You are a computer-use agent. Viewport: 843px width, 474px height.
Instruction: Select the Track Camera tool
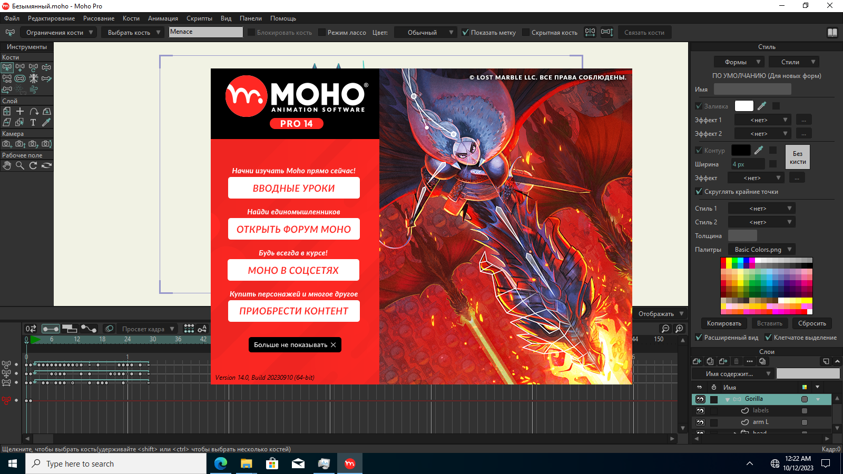[7, 144]
